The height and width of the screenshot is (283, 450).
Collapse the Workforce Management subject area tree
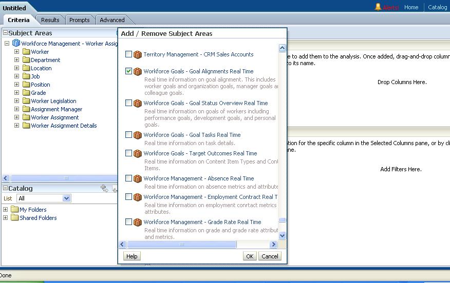(x=7, y=43)
